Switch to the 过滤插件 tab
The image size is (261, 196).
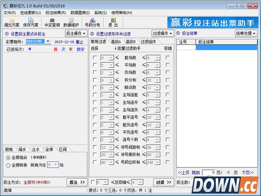coord(148,42)
